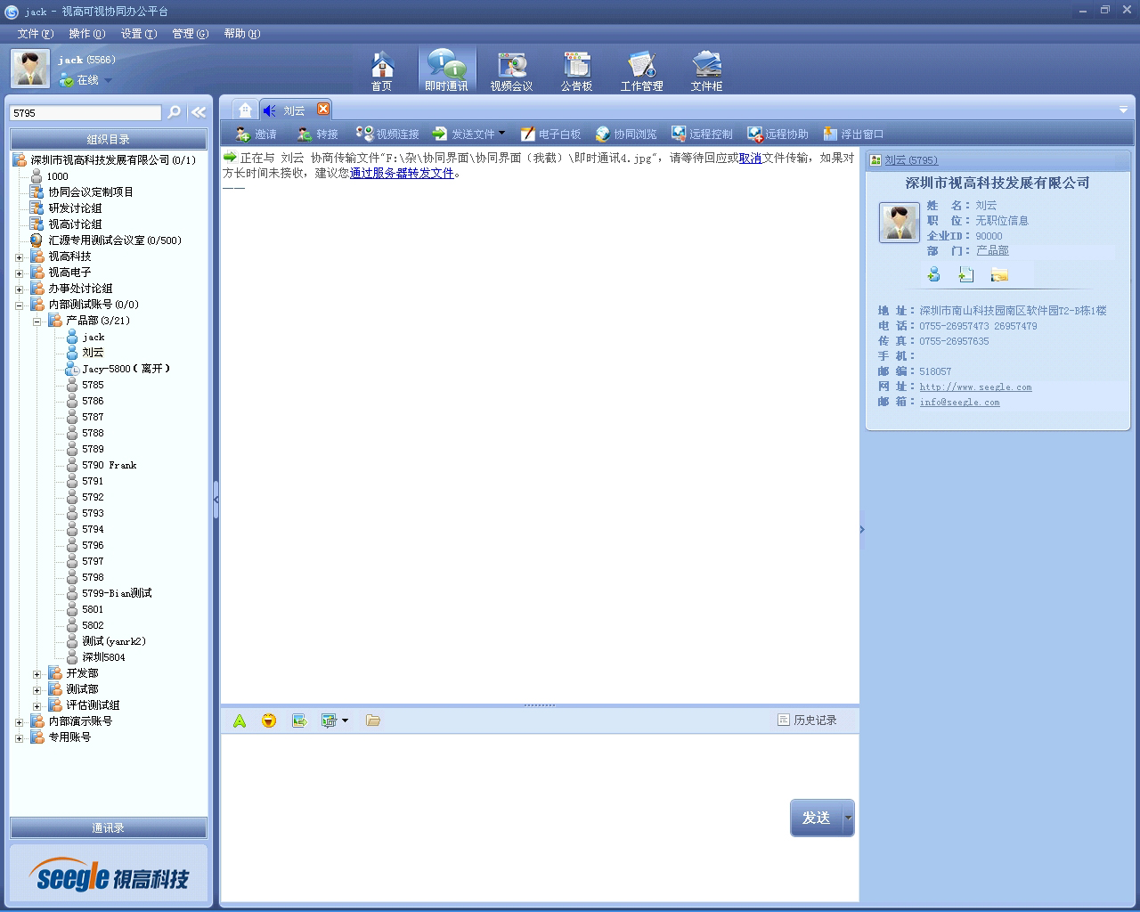Click the right-side panel collapse arrow
The height and width of the screenshot is (912, 1140).
(862, 530)
